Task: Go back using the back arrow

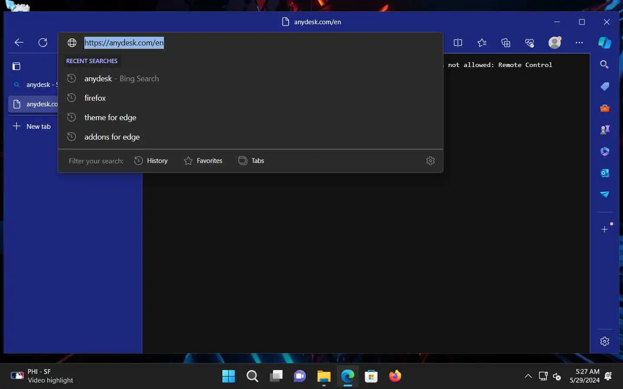Action: coord(19,42)
